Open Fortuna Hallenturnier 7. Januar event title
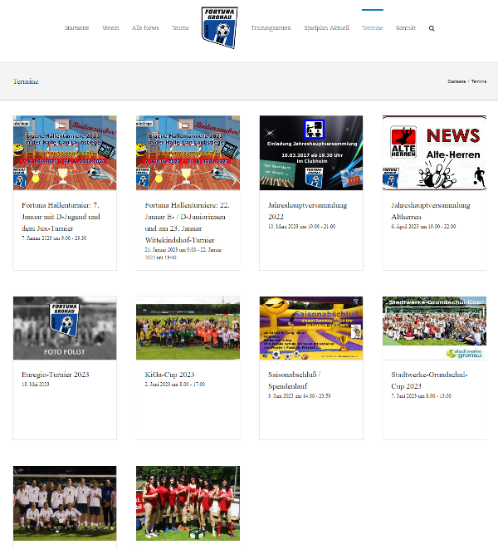Screen dimensions: 498x549 click(x=61, y=217)
